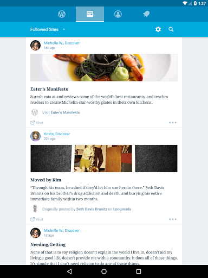
Task: Expand the Followed Sites dropdown
Action: 48,29
